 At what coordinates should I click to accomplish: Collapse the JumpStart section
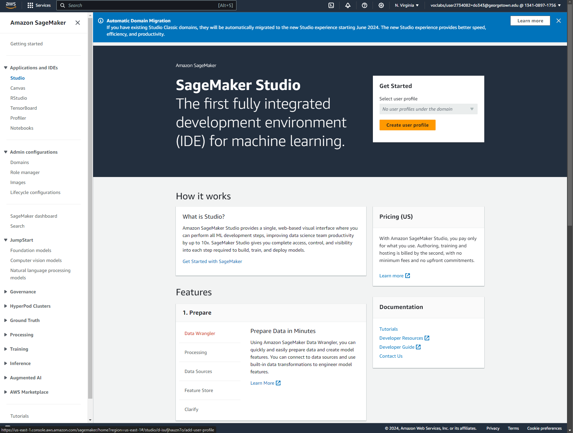click(x=6, y=240)
